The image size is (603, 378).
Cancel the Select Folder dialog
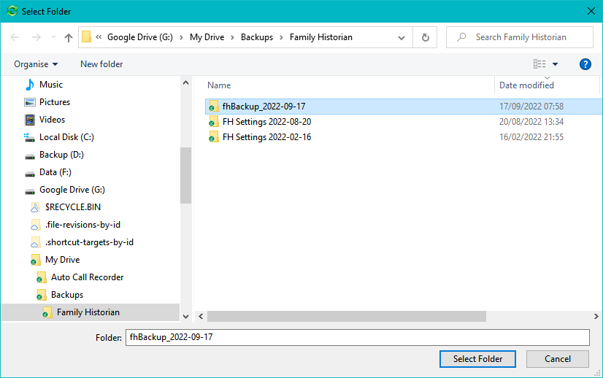tap(557, 359)
